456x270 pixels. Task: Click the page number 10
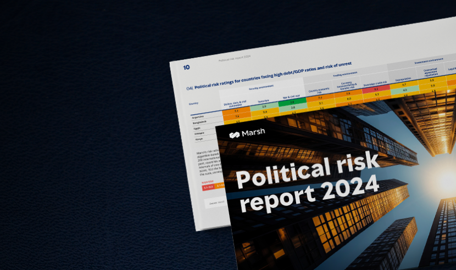pos(186,67)
